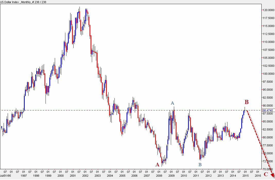Select the red wave label C at bottom right
This screenshot has width=275, height=180.
click(266, 174)
